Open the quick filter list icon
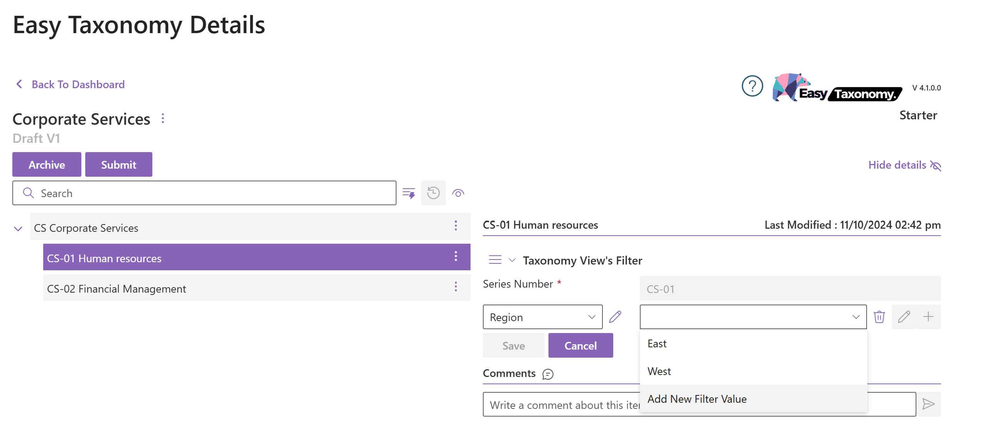1002x442 pixels. click(408, 193)
